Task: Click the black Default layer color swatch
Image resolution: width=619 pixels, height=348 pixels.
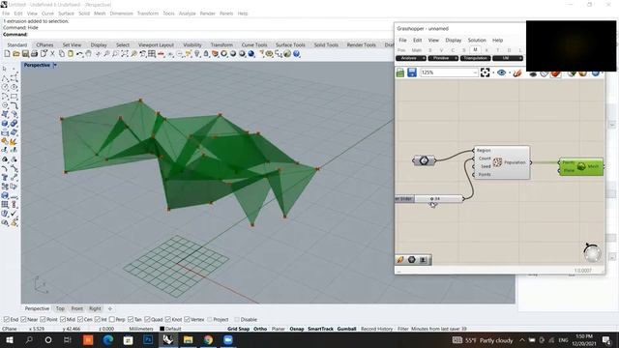Action: click(x=162, y=329)
